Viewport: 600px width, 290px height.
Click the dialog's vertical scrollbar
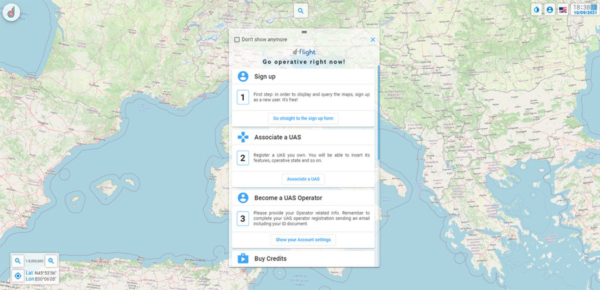[x=379, y=111]
